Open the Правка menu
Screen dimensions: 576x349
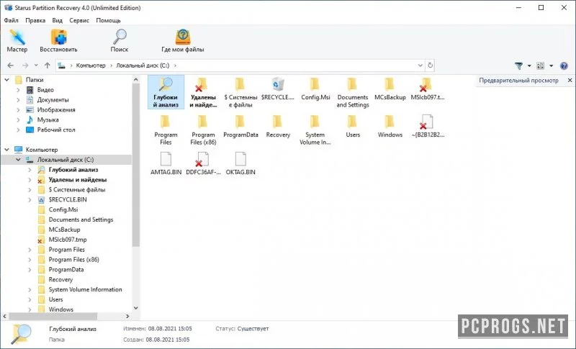pos(35,20)
